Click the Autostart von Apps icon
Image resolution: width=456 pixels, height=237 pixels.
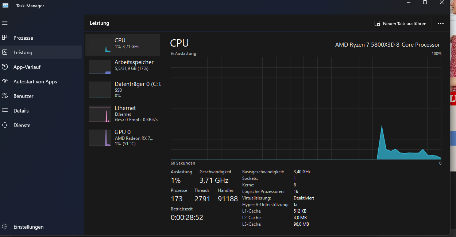pyautogui.click(x=5, y=81)
